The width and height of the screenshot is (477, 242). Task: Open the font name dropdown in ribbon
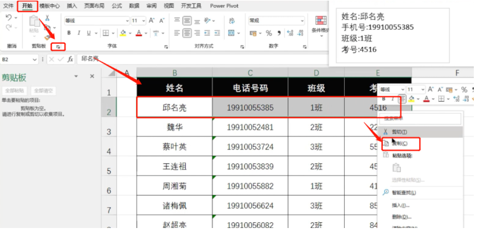pos(127,21)
